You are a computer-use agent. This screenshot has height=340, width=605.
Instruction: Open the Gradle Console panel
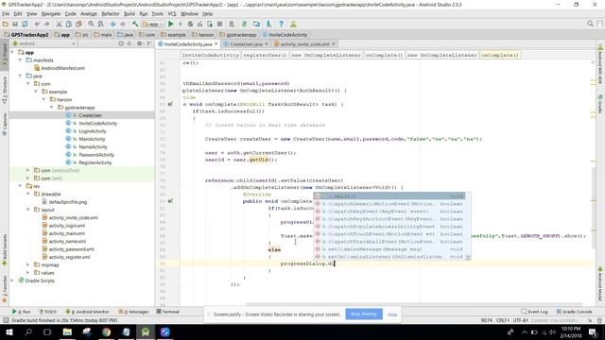coord(575,312)
